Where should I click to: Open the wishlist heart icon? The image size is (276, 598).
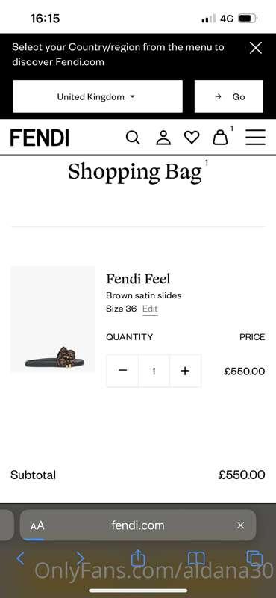[192, 138]
